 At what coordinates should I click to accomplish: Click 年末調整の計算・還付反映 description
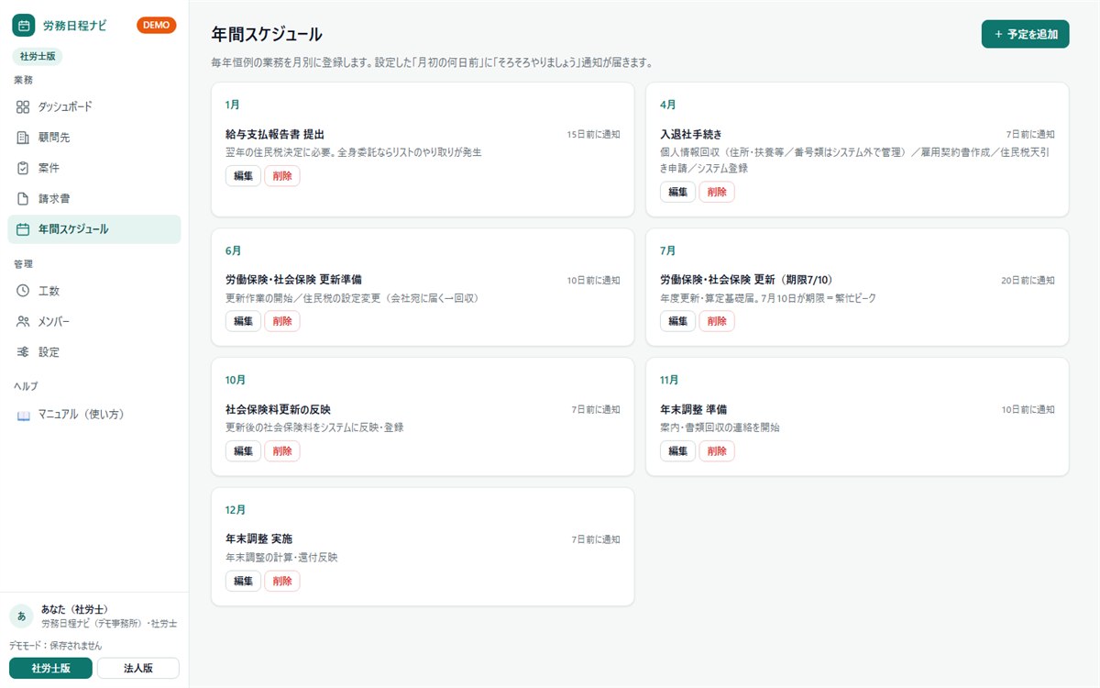[x=281, y=558]
